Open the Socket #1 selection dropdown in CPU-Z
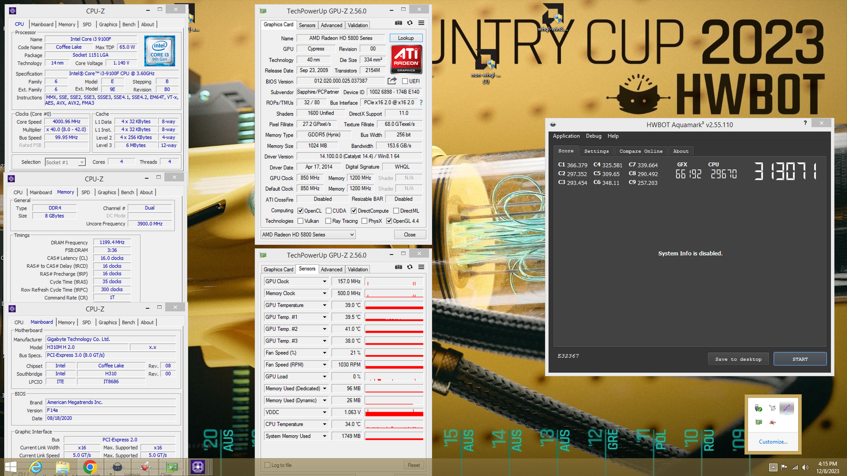Screen dimensions: 847x476 click(65, 162)
